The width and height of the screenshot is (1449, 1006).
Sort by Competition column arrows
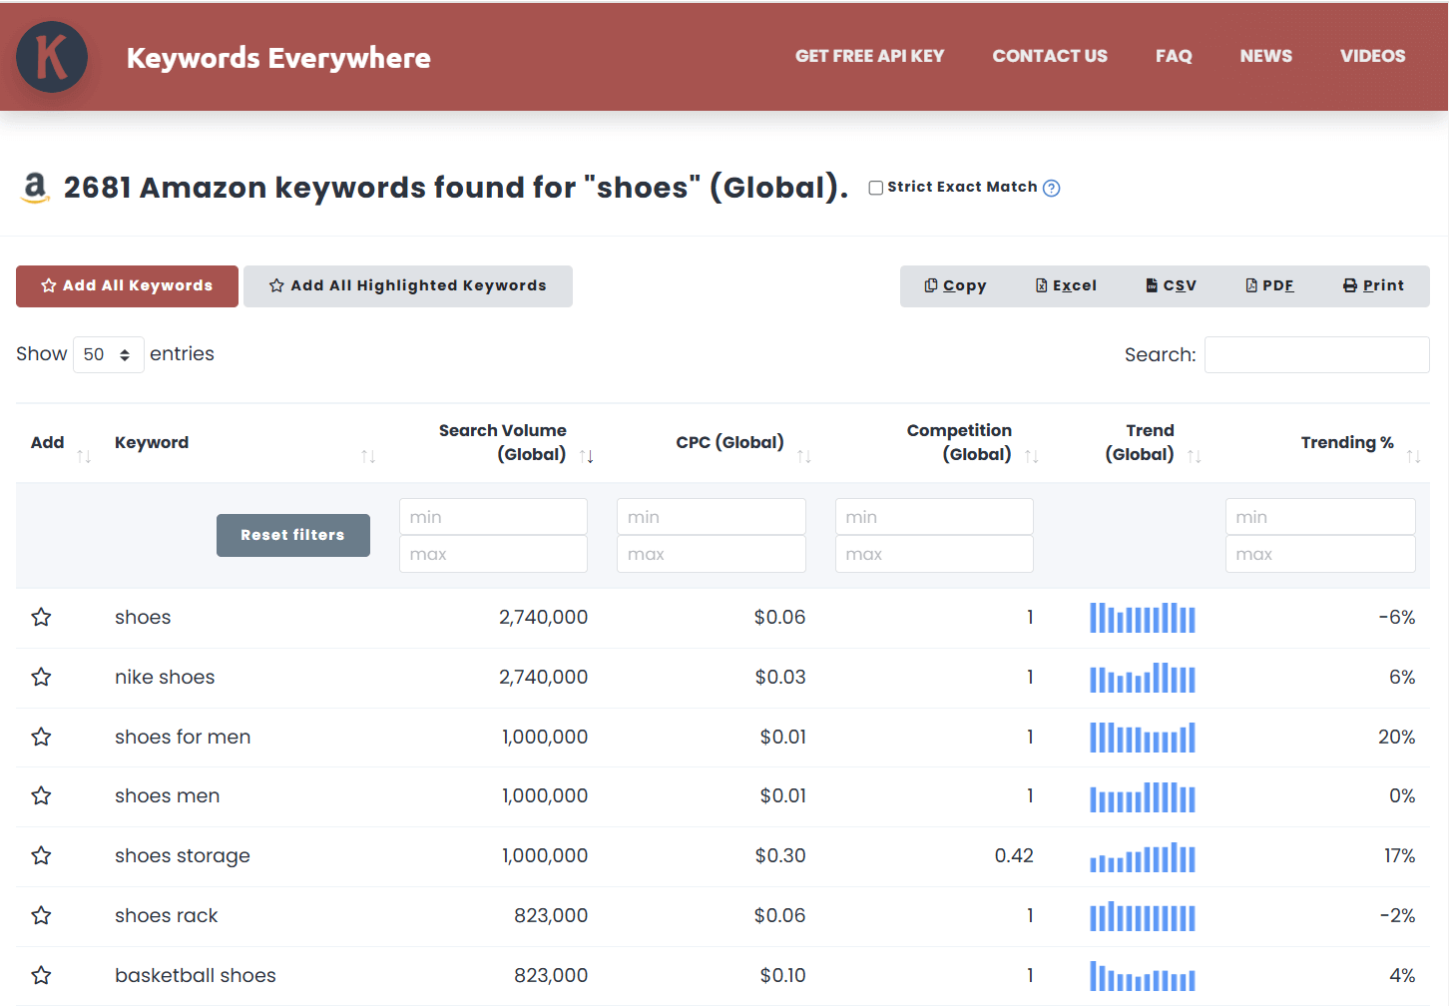[1032, 456]
